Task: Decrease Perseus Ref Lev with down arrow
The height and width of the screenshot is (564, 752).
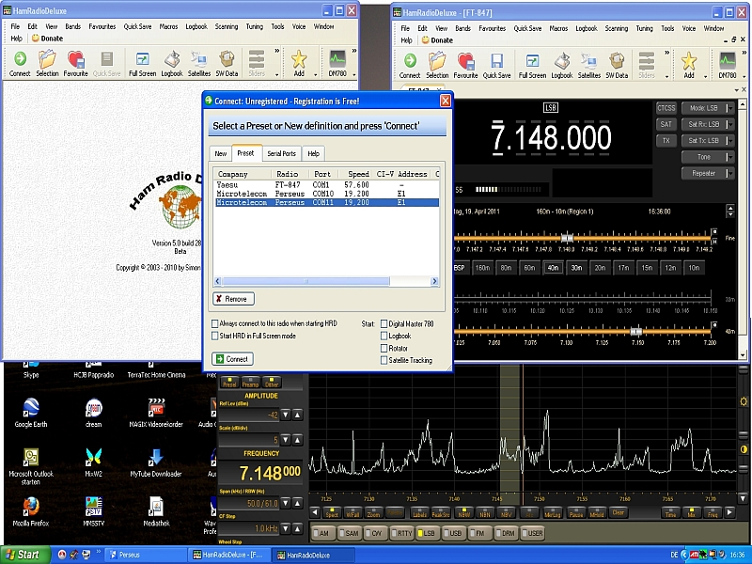Action: coord(286,415)
